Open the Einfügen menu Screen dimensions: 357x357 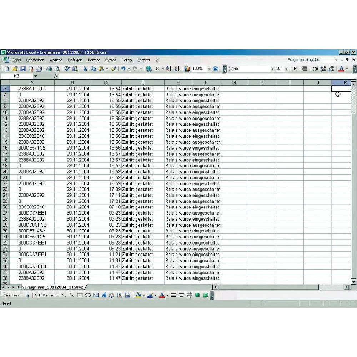[75, 60]
